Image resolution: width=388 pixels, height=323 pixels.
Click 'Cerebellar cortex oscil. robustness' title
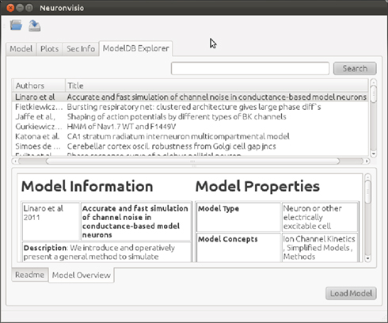[172, 146]
